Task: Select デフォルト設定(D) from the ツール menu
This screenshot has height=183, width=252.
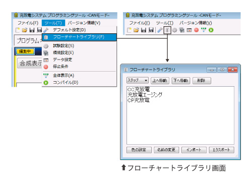Action: coord(79,30)
